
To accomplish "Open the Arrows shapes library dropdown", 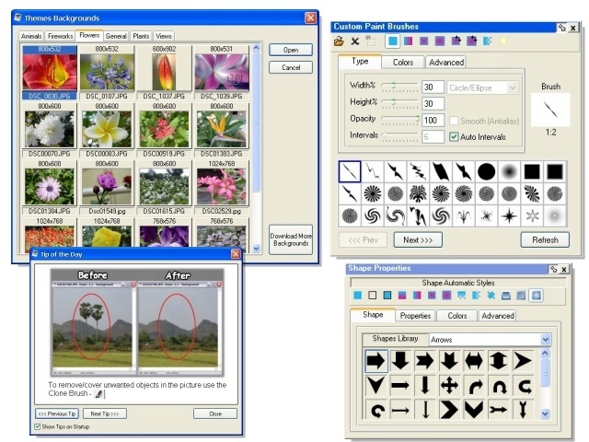I will [546, 340].
